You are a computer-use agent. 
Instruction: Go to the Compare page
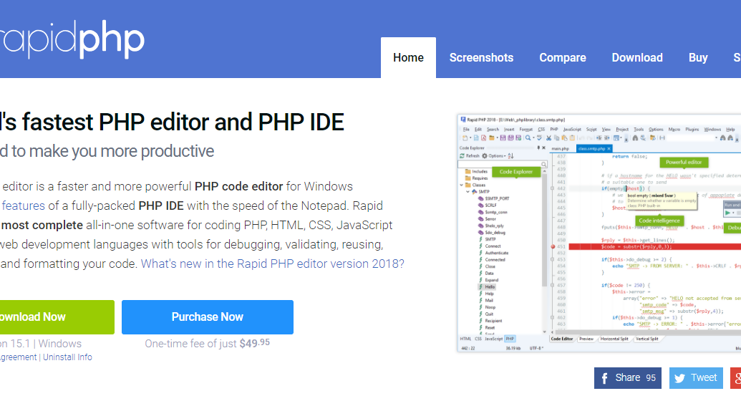(562, 58)
